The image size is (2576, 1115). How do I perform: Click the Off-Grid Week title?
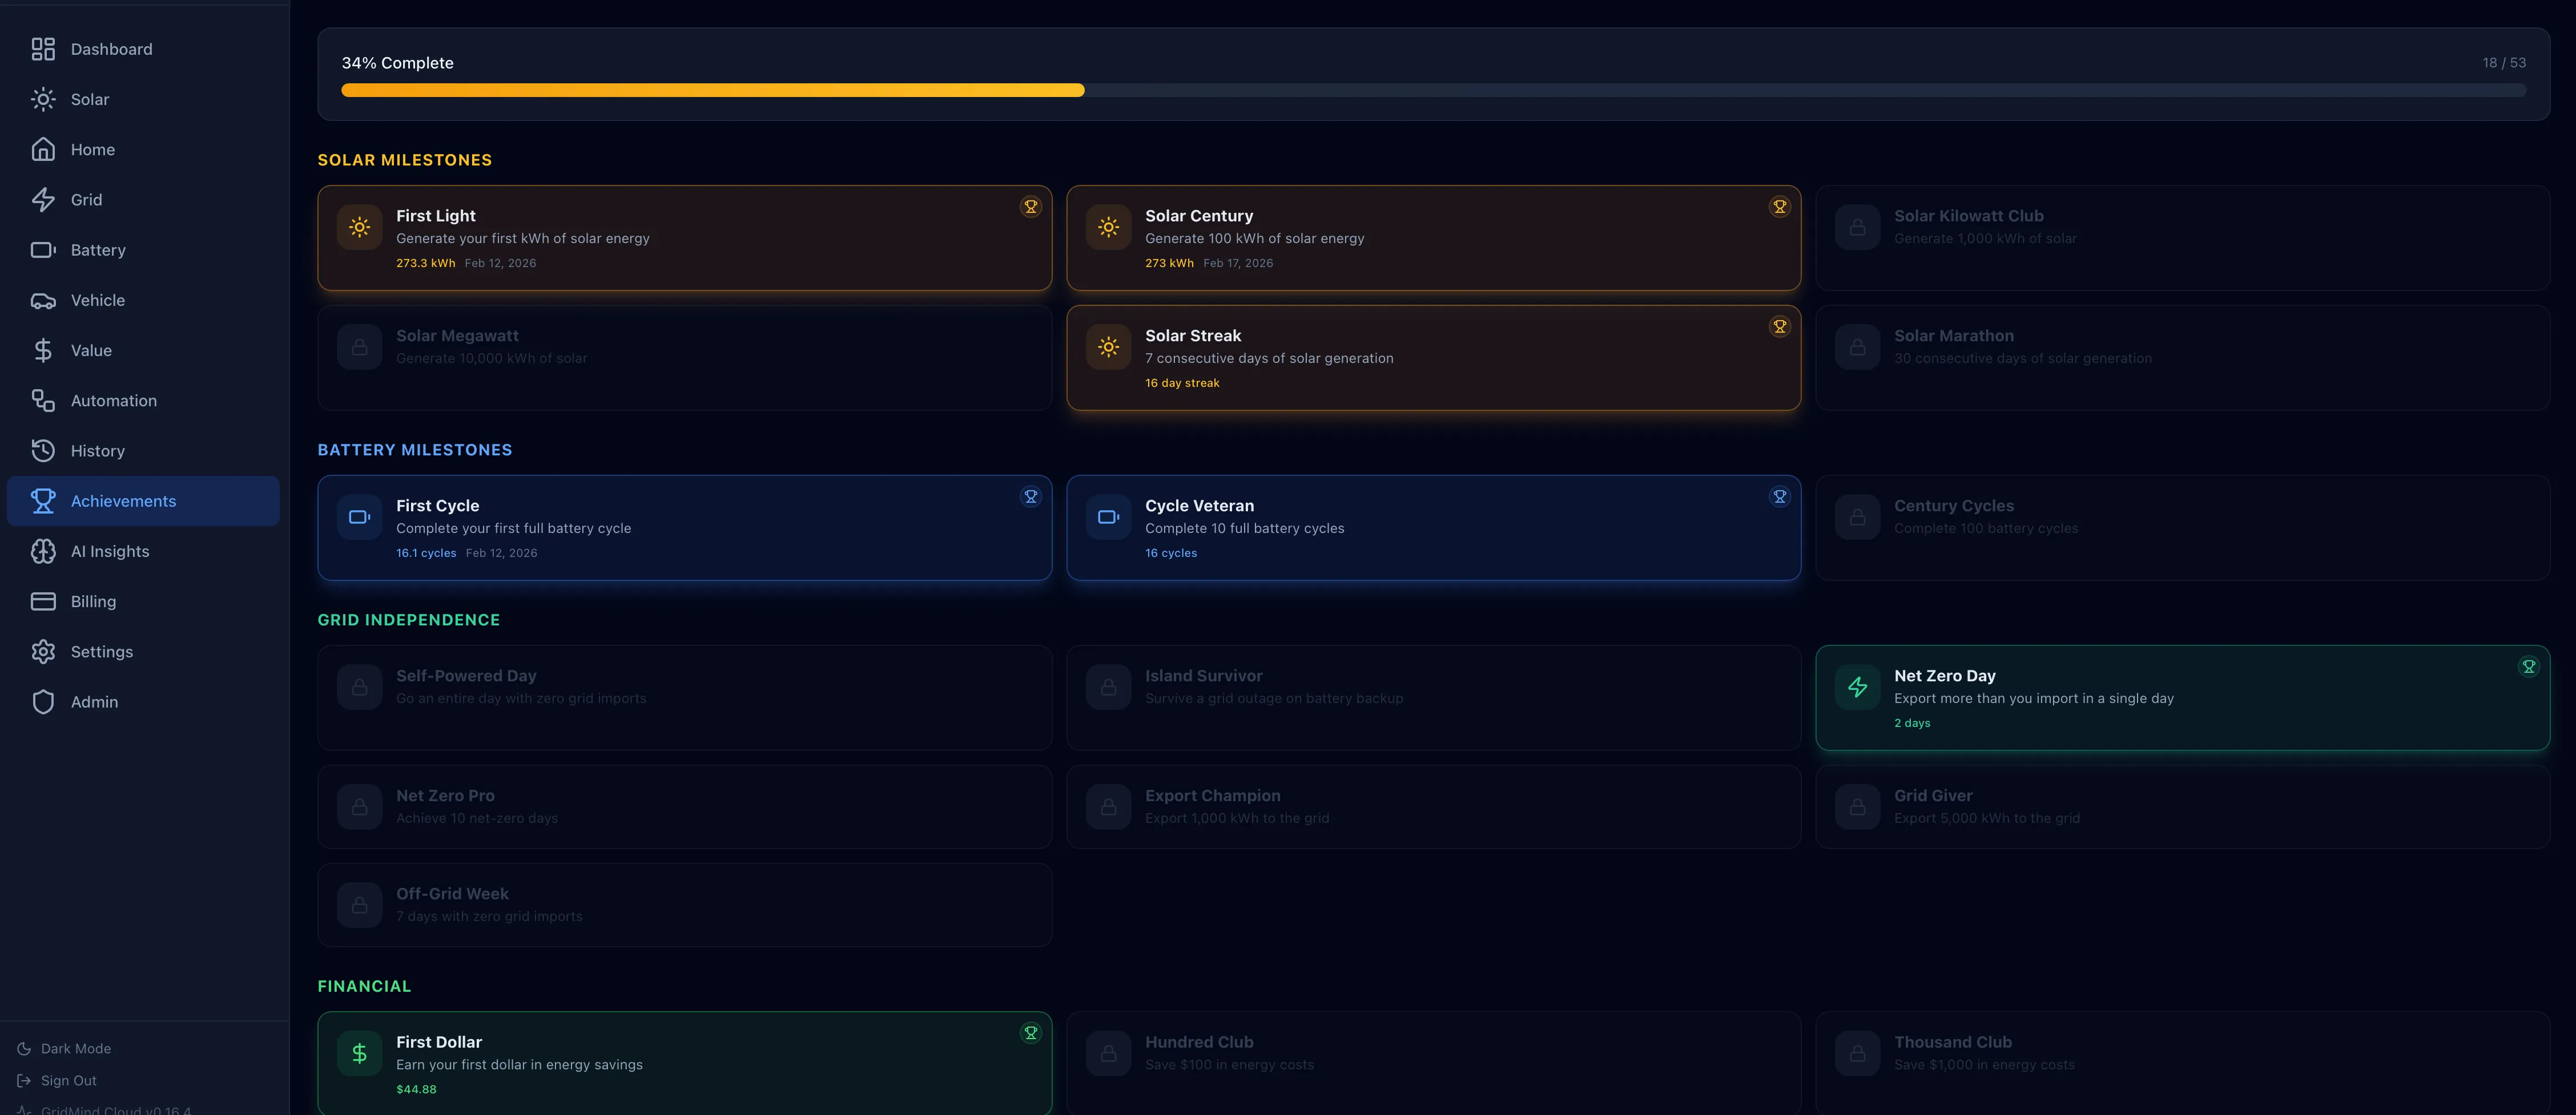pos(452,893)
